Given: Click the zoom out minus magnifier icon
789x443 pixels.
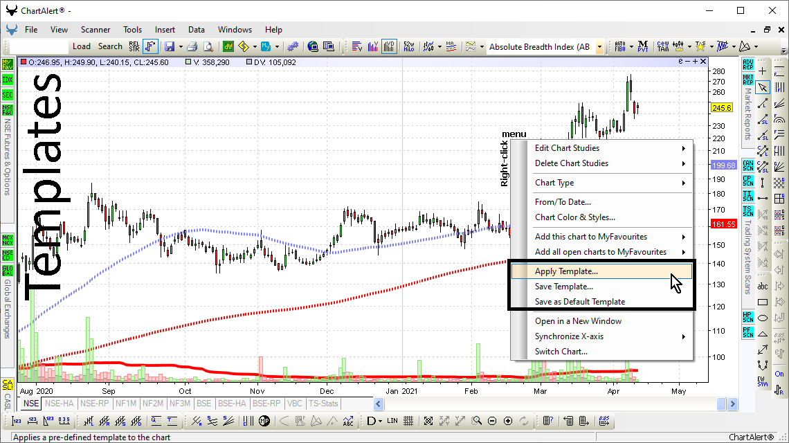Looking at the screenshot, I should [x=492, y=421].
